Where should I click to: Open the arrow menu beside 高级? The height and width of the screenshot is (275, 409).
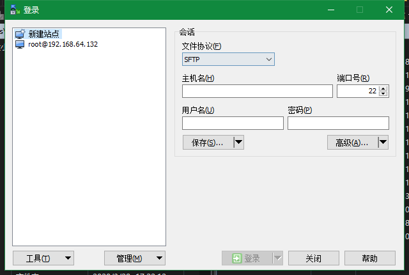(x=383, y=143)
